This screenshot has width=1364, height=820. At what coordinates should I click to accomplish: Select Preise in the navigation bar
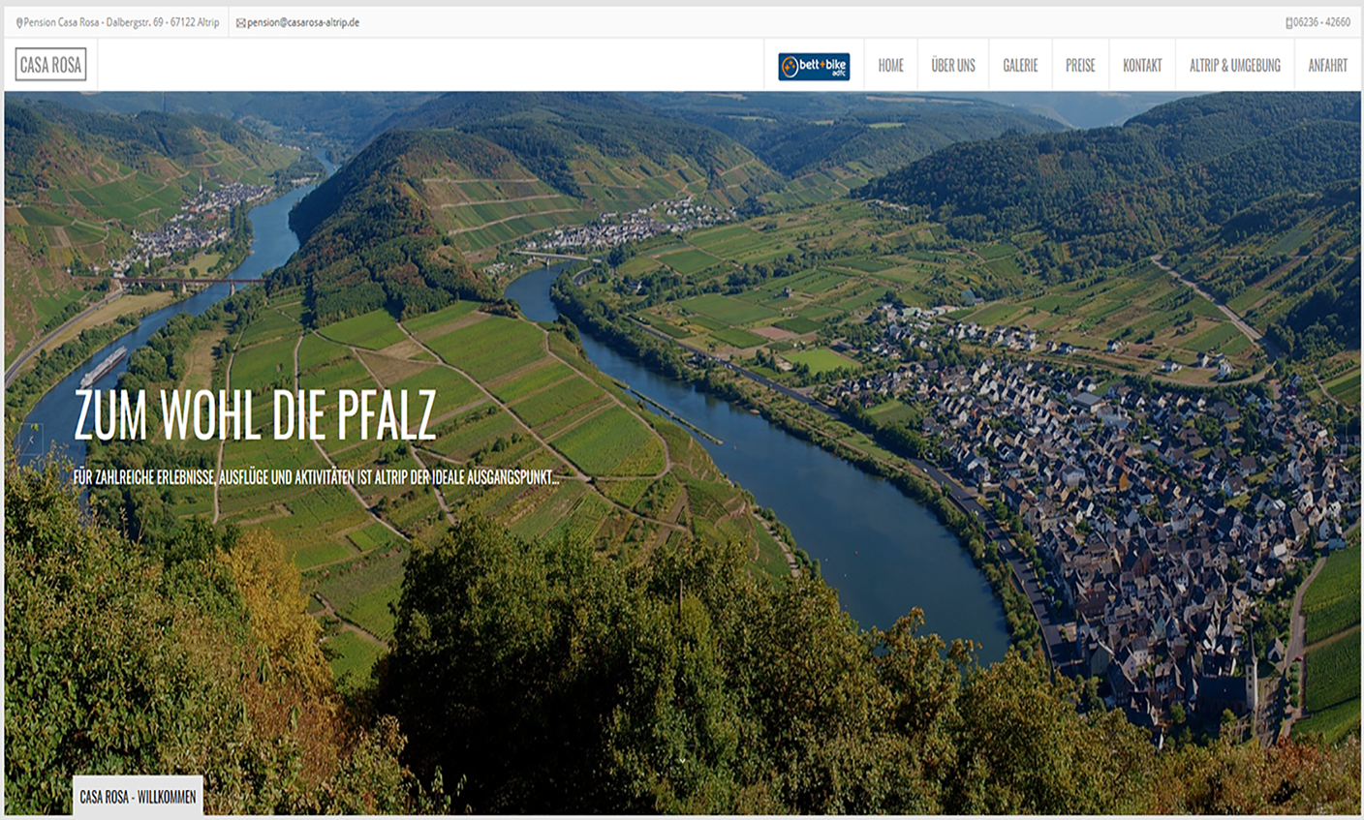pos(1080,65)
